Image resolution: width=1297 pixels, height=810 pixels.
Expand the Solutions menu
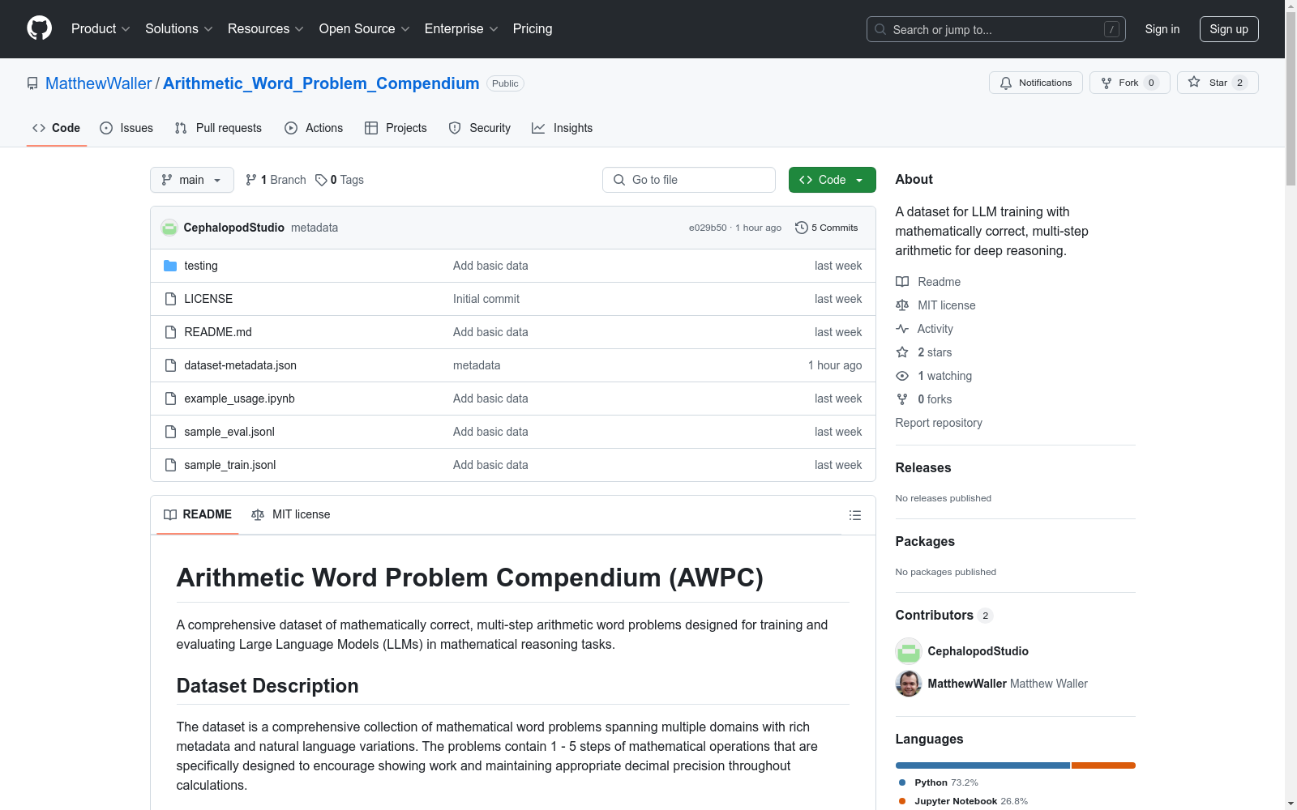[179, 28]
